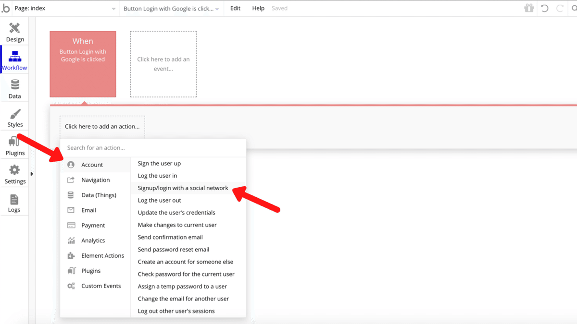Expand the sidebar collapse arrow
This screenshot has height=324, width=577.
(x=32, y=174)
